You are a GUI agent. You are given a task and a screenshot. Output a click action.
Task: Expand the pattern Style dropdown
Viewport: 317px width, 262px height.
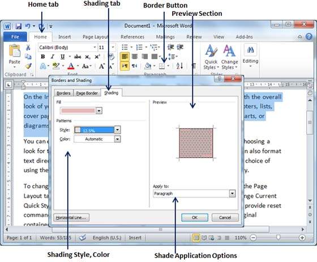pos(118,130)
